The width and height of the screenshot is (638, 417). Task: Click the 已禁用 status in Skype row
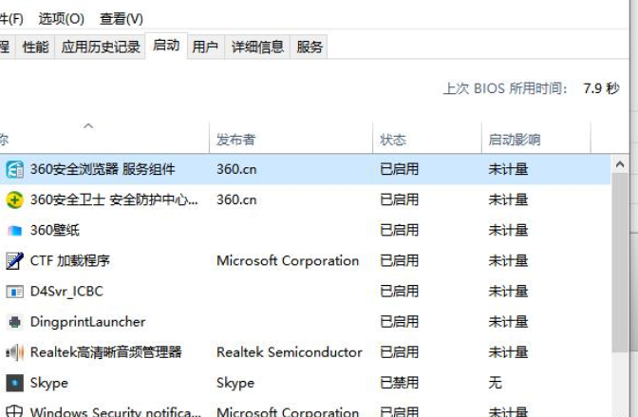(x=399, y=383)
